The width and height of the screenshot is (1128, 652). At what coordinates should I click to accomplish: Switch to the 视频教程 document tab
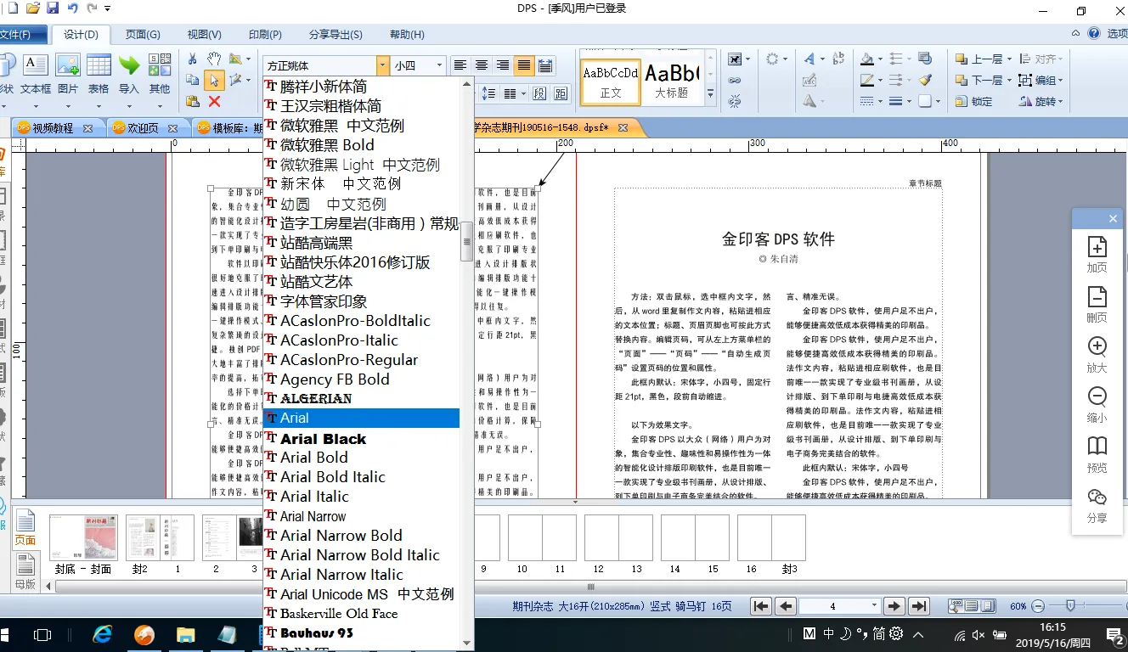pyautogui.click(x=53, y=128)
